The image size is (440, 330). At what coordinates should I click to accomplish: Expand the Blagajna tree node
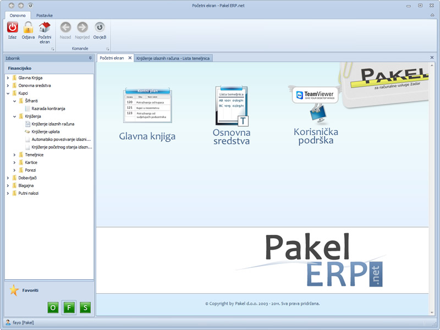(8, 185)
